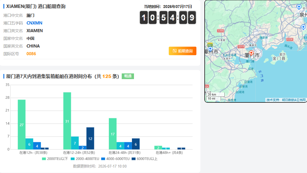Click the G319 road badge on map
307x173 pixels.
tap(241, 47)
